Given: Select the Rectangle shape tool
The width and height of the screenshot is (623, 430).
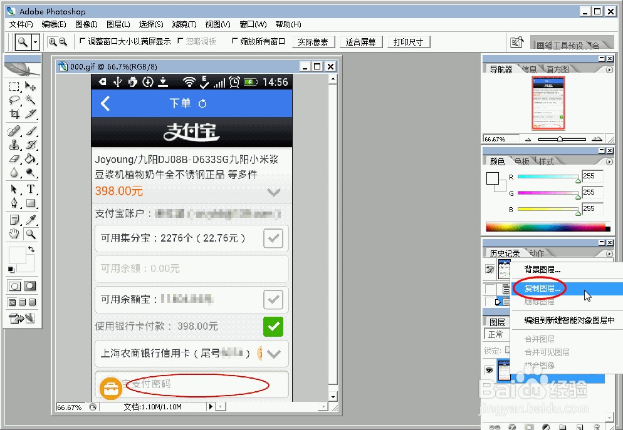Looking at the screenshot, I should click(x=31, y=203).
